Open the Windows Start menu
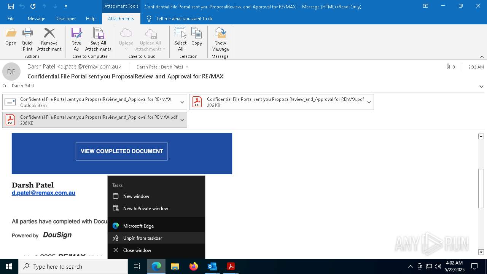This screenshot has height=274, width=487. click(9, 266)
